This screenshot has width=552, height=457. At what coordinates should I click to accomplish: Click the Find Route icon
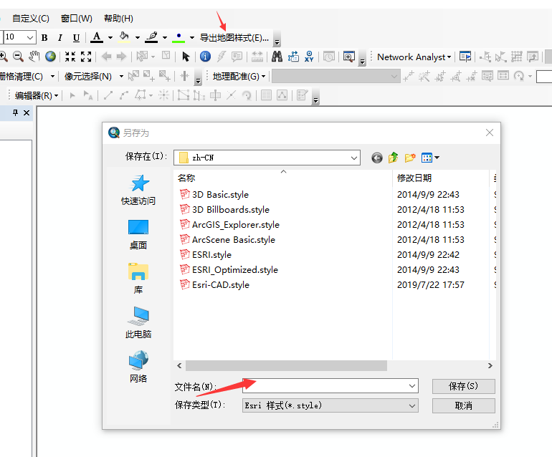(293, 57)
